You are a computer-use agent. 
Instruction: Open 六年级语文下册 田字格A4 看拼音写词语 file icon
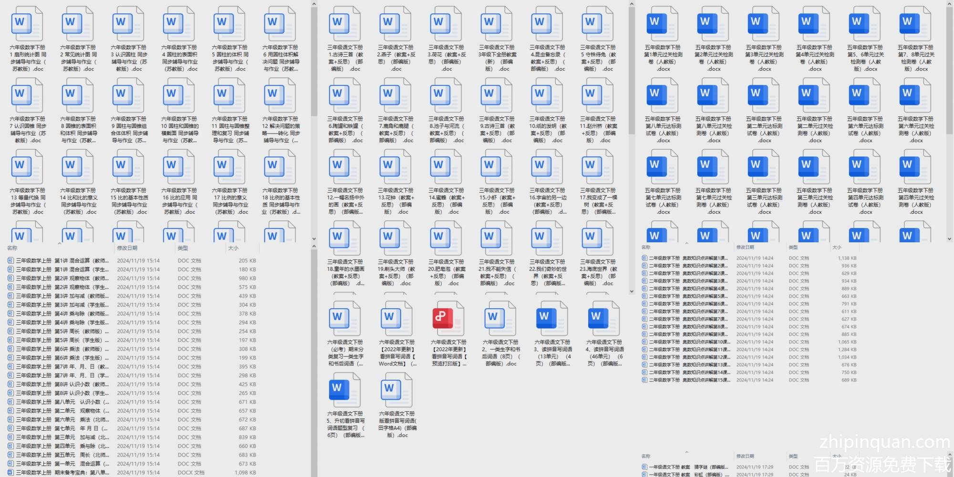(396, 389)
